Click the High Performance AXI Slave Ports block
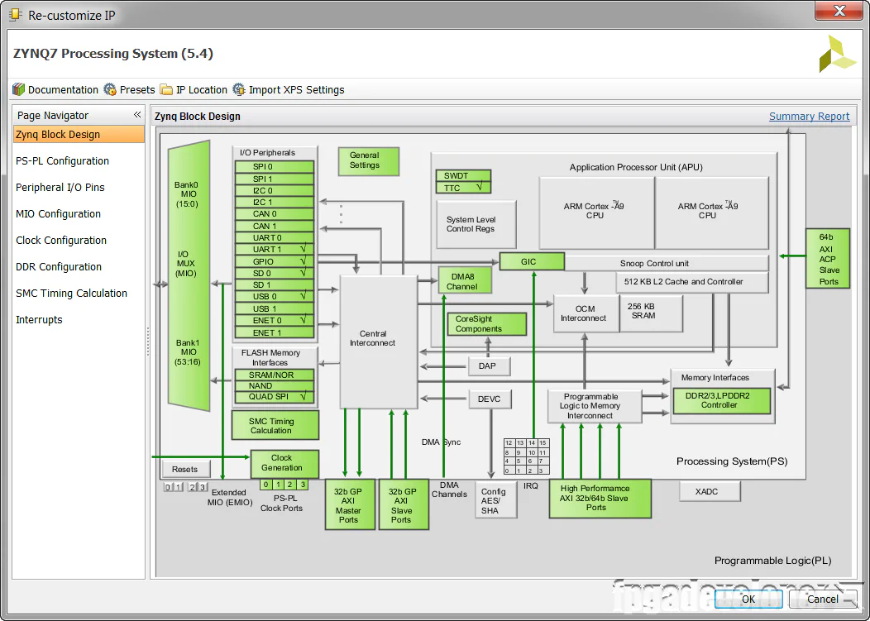Image resolution: width=870 pixels, height=621 pixels. 600,499
